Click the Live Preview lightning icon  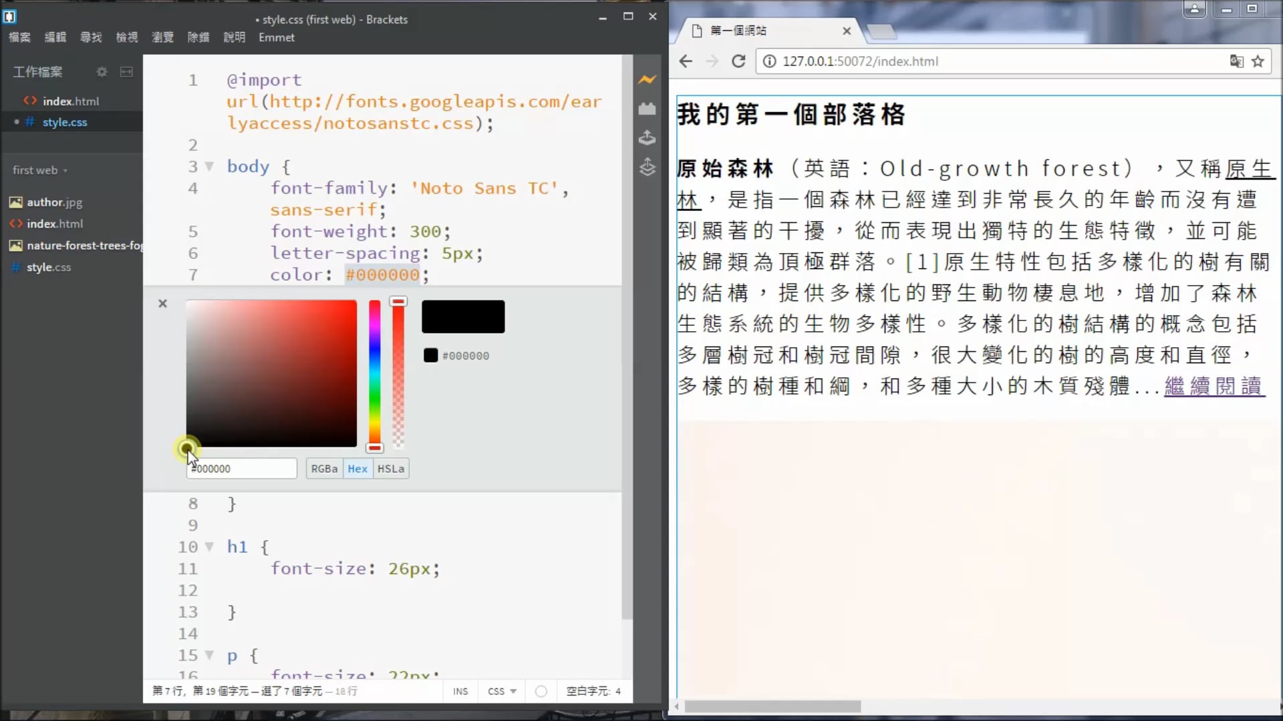[x=647, y=79]
